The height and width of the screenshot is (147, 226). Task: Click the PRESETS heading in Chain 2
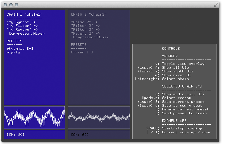[79, 45]
